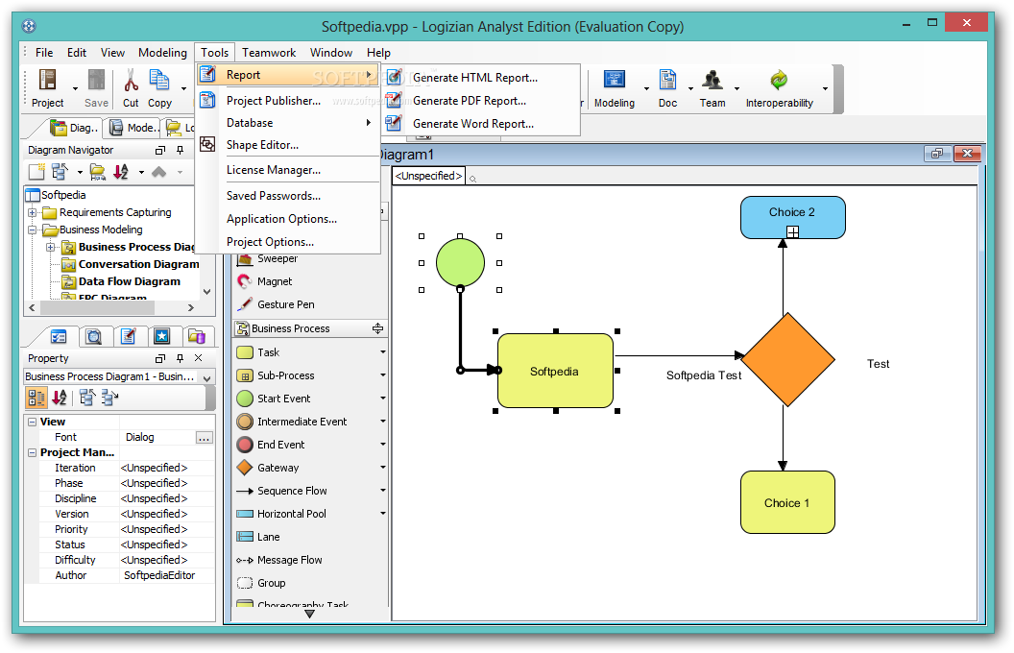
Task: Expand the Business Process Diagram node
Action: tap(51, 247)
